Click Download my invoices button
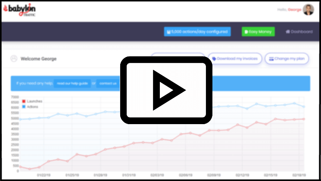The width and height of the screenshot is (321, 181). [235, 59]
